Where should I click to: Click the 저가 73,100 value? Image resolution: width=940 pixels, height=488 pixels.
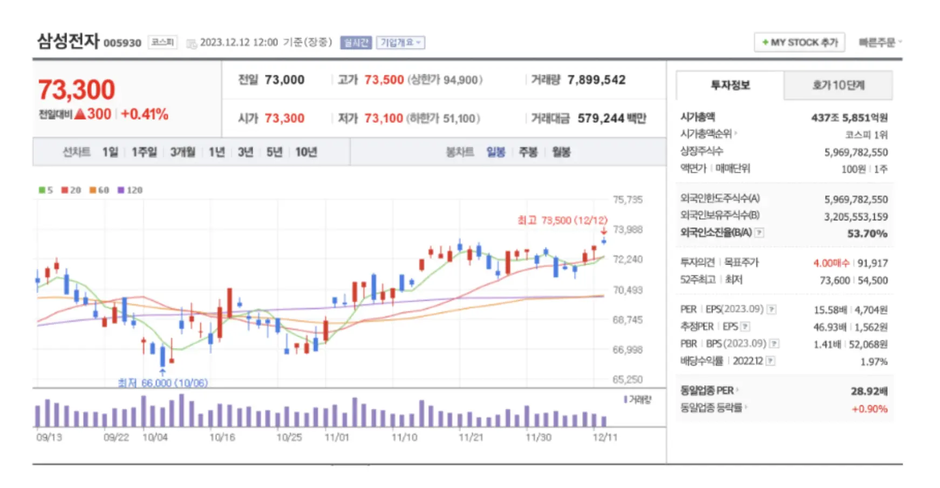click(x=384, y=118)
